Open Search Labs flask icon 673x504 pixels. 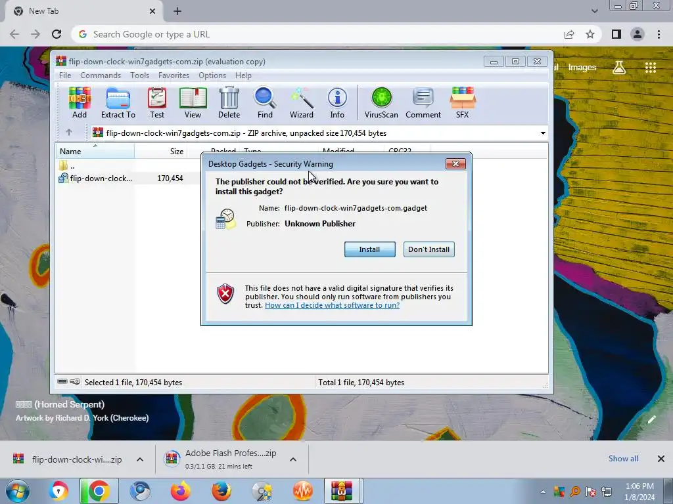click(619, 68)
